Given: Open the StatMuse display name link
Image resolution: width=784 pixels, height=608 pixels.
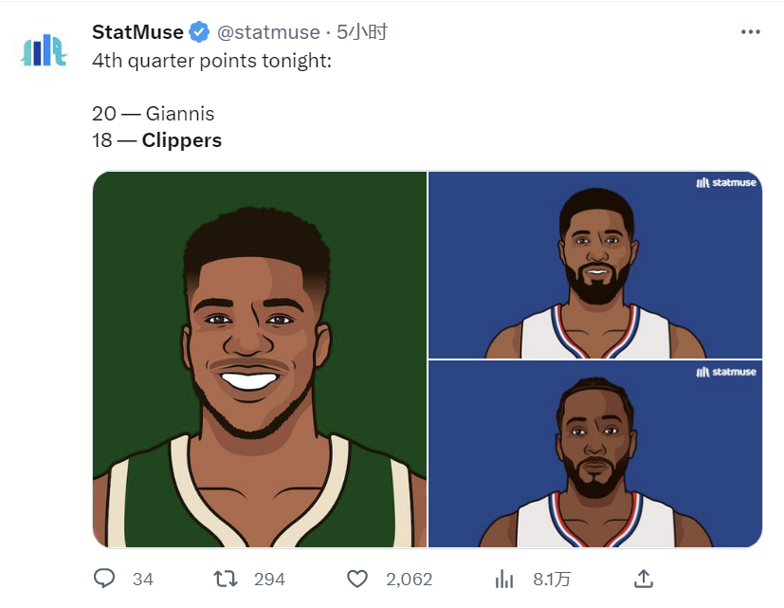Looking at the screenshot, I should pos(137,32).
